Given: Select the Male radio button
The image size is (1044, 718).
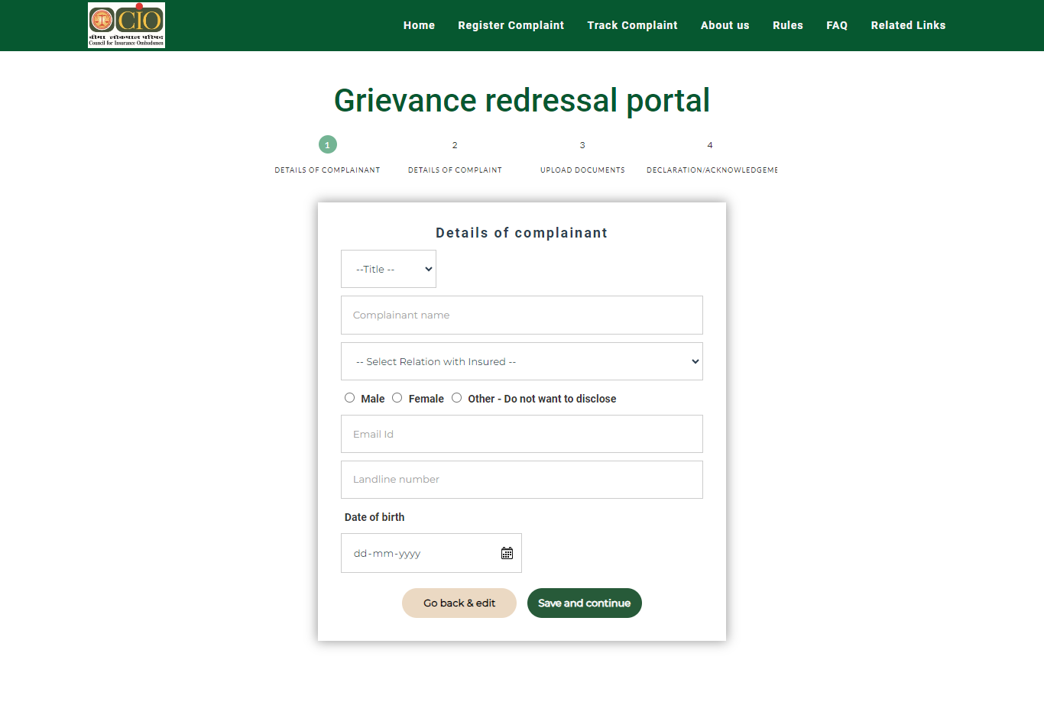Looking at the screenshot, I should click(x=350, y=398).
